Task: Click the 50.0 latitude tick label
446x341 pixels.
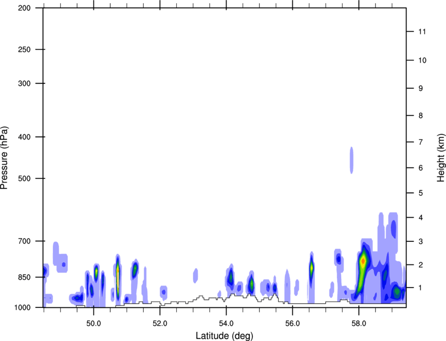Action: coord(93,324)
